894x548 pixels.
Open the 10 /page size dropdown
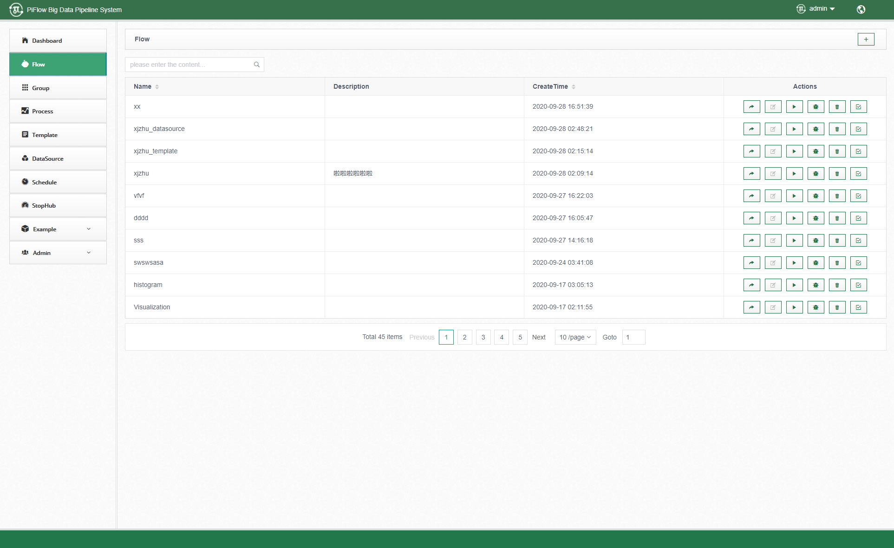575,337
